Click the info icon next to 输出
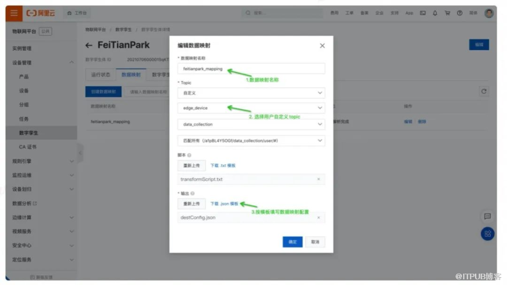 193,193
